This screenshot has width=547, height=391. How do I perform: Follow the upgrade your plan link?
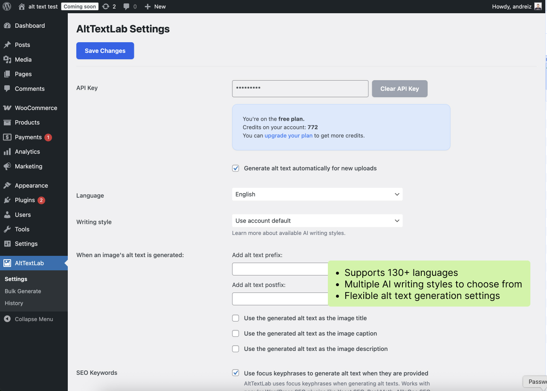tap(289, 136)
